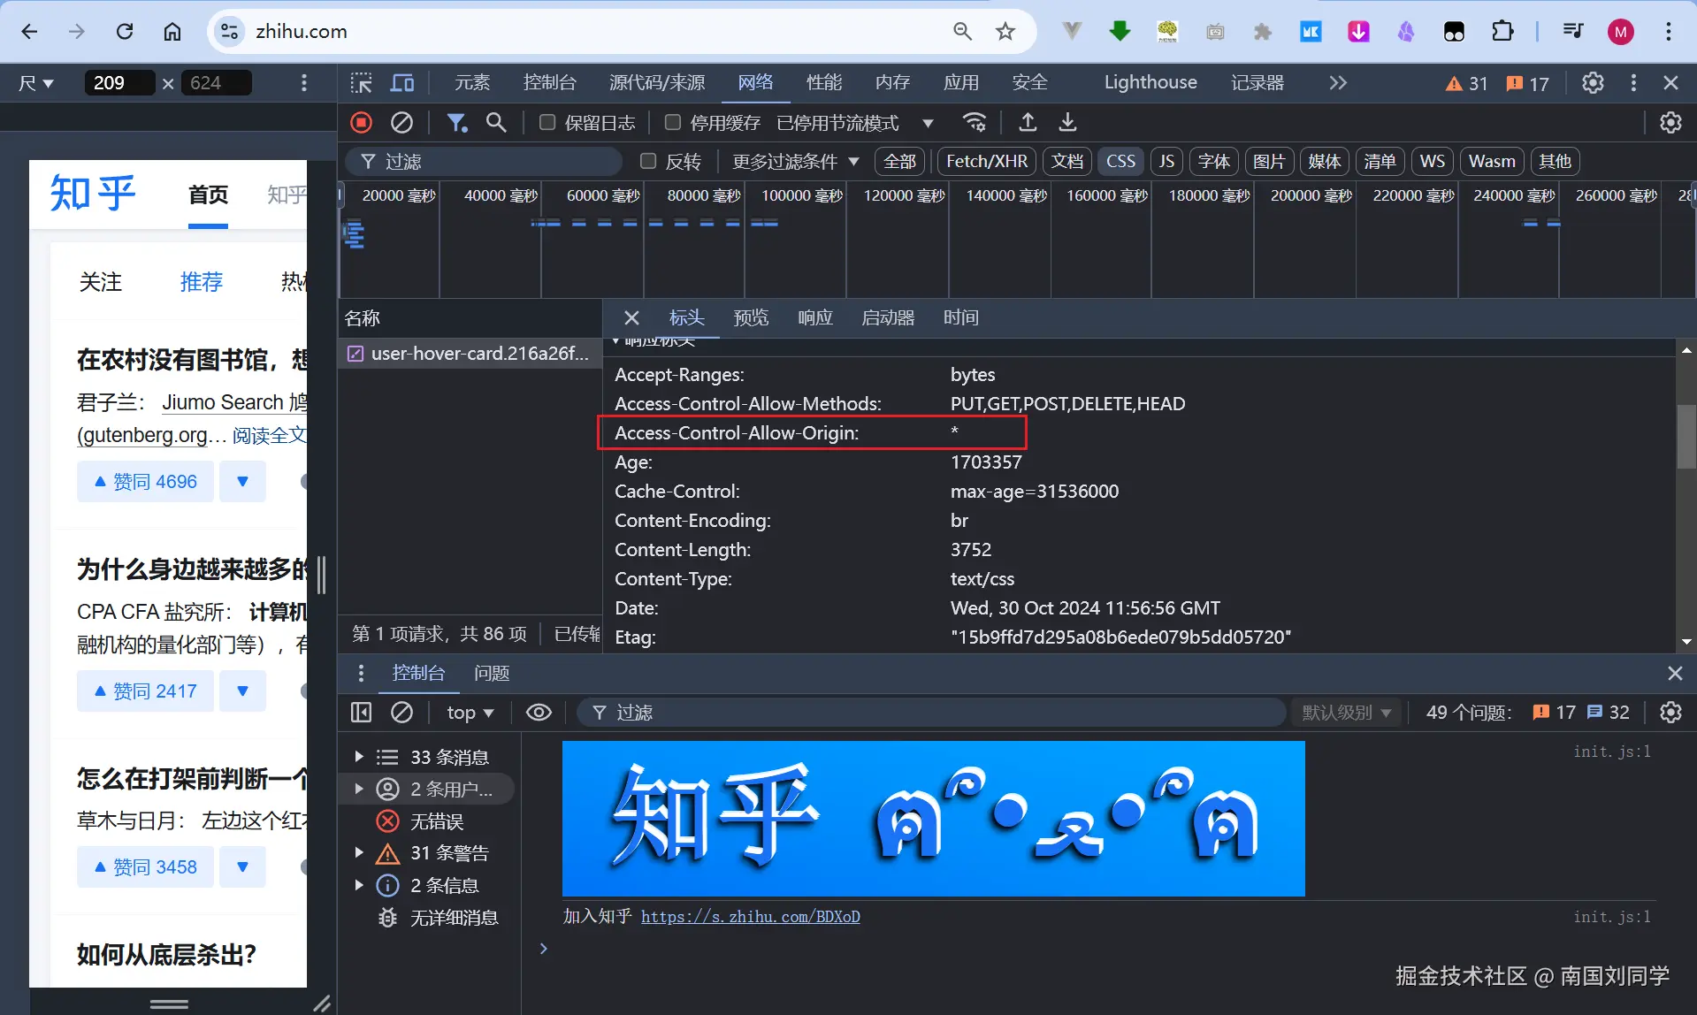
Task: Activate the DevTools element inspector icon
Action: tap(361, 83)
